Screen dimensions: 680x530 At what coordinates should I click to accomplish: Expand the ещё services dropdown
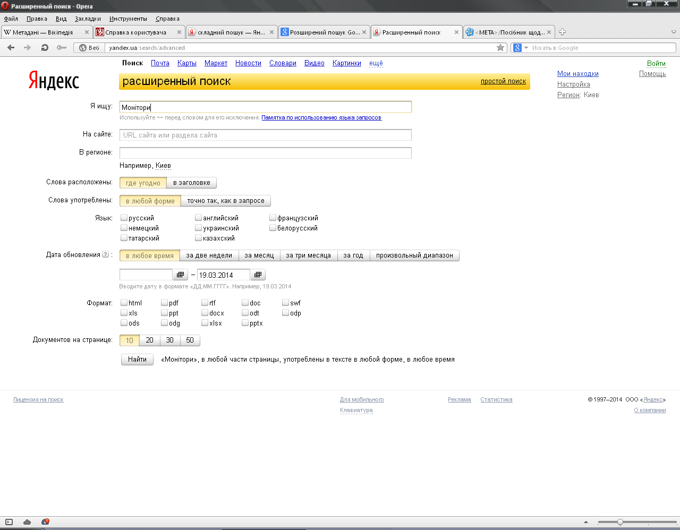click(x=376, y=63)
